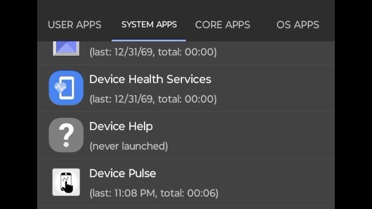Open the Device Health Services title
372x209 pixels.
point(150,79)
